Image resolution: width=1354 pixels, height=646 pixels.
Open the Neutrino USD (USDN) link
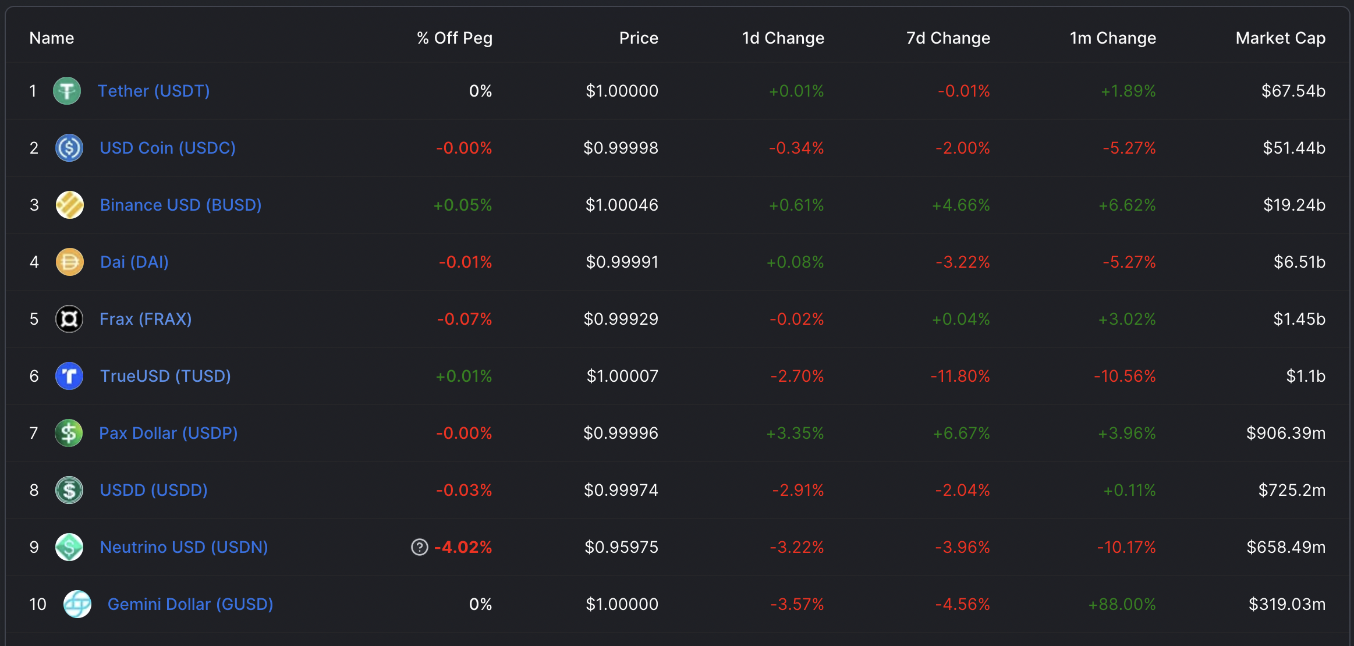pos(184,547)
